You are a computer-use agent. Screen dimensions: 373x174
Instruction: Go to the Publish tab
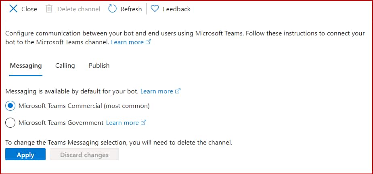point(99,66)
